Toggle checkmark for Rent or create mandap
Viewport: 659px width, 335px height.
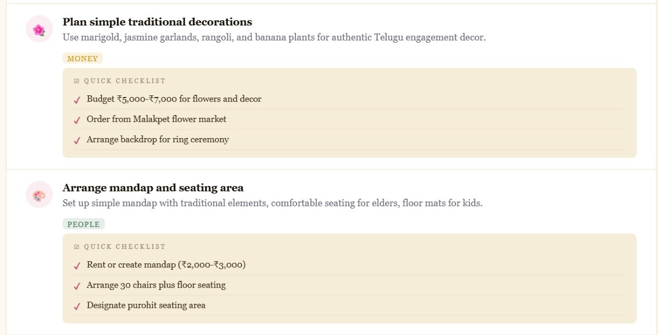(77, 266)
